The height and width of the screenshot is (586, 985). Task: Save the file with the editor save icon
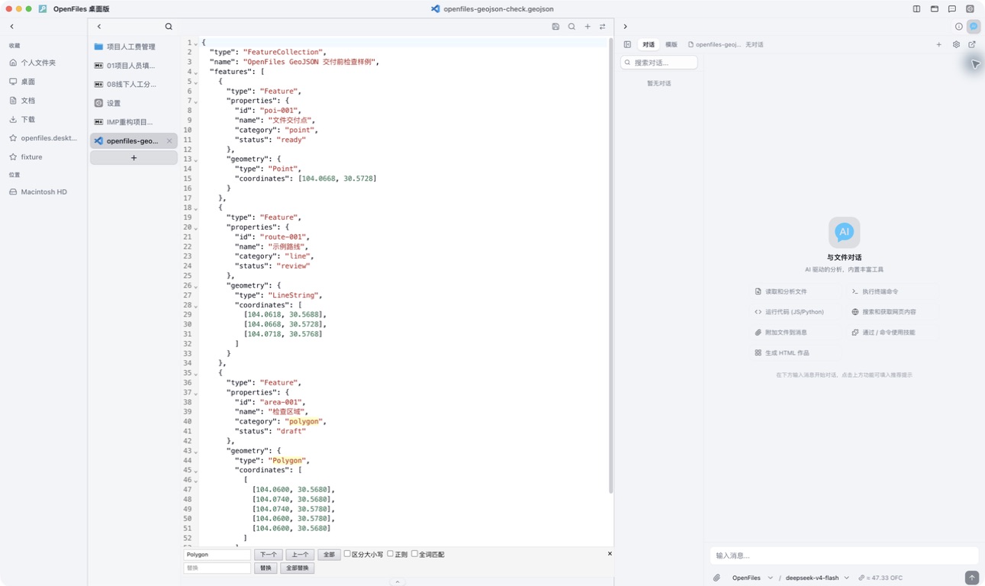[x=555, y=27]
